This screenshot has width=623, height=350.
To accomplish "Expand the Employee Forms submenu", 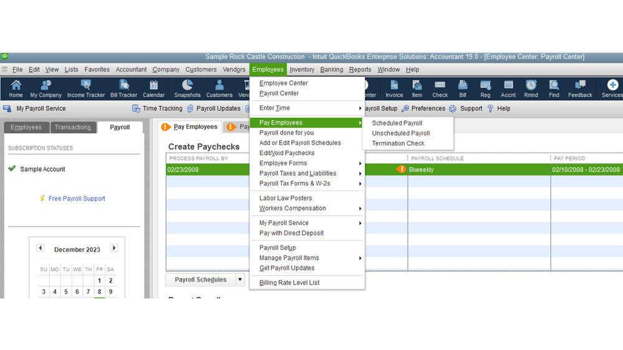I will [307, 163].
